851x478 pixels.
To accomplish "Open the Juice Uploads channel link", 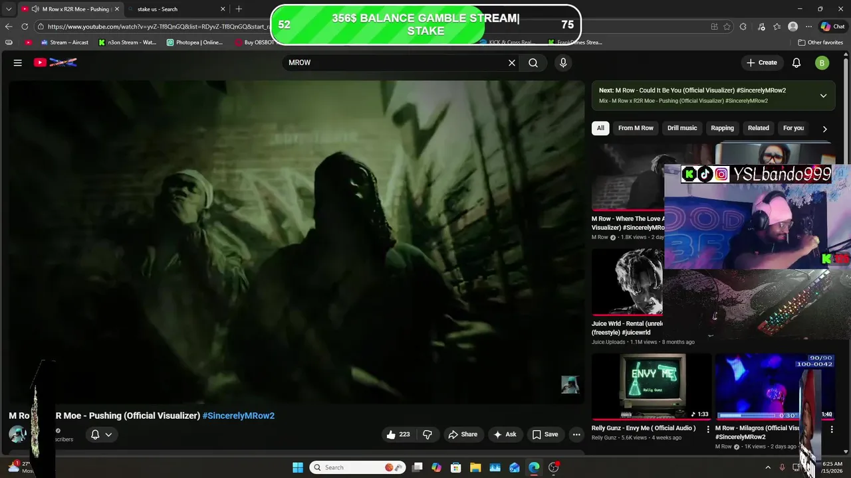I will coord(608,342).
